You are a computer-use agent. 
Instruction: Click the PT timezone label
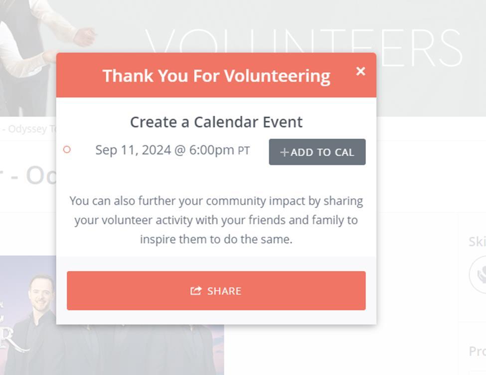(244, 151)
